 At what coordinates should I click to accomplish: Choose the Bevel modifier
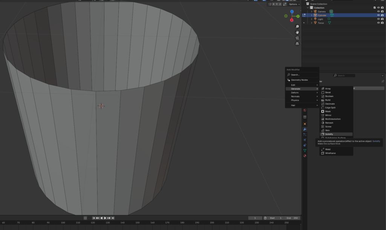coord(328,92)
